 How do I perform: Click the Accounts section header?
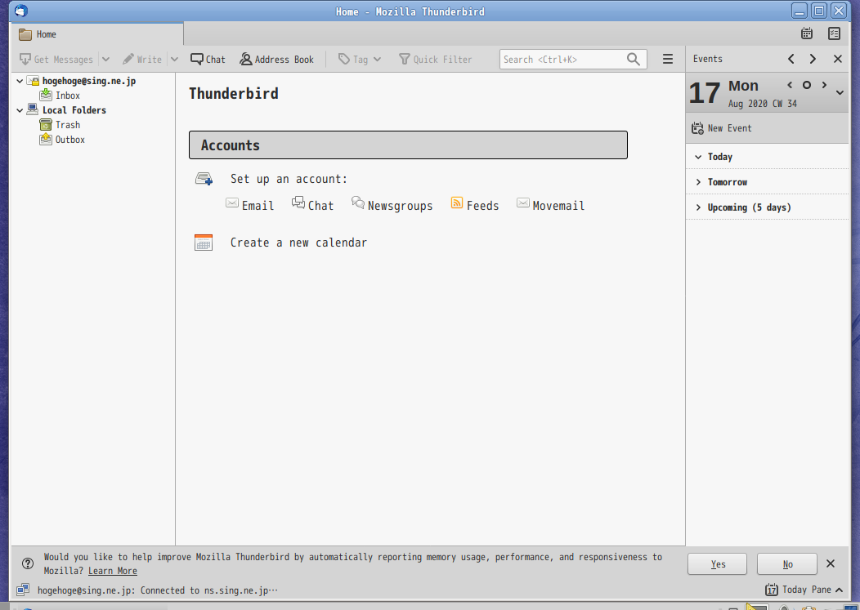(408, 145)
